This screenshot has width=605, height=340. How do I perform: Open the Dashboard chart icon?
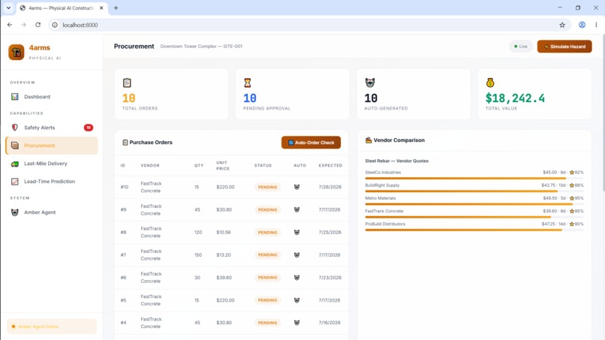[15, 97]
